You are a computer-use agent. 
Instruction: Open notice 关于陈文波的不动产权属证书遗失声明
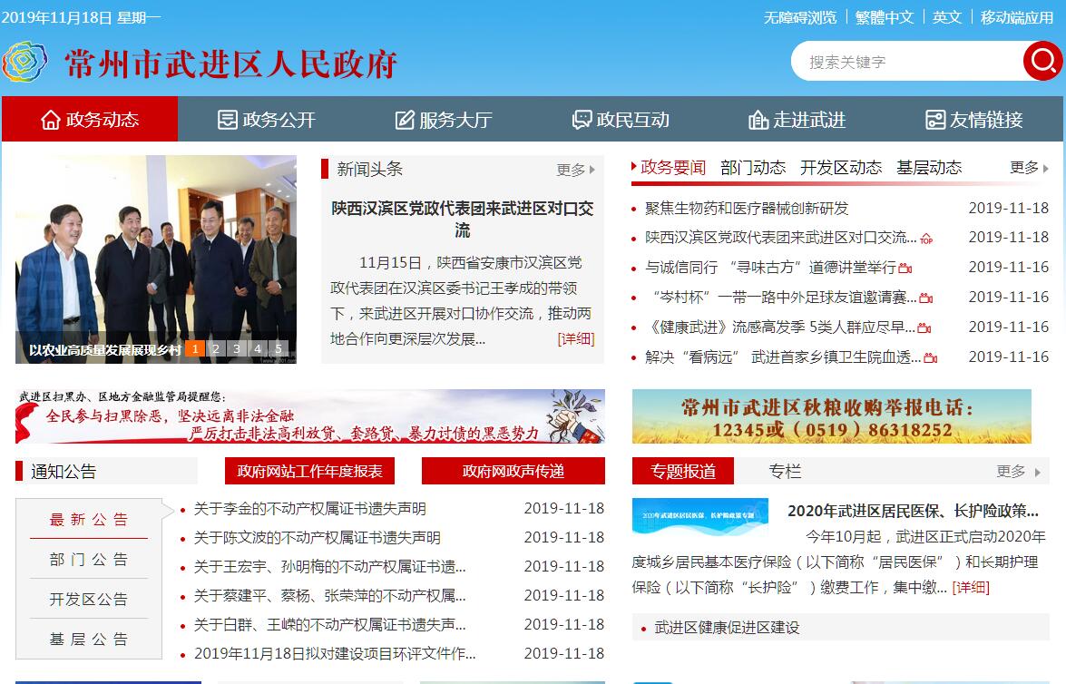pyautogui.click(x=317, y=538)
